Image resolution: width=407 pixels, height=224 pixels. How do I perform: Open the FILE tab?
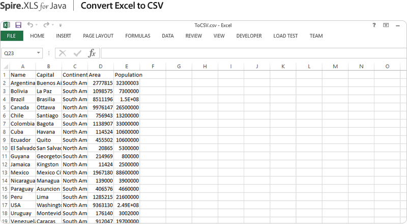pos(11,36)
